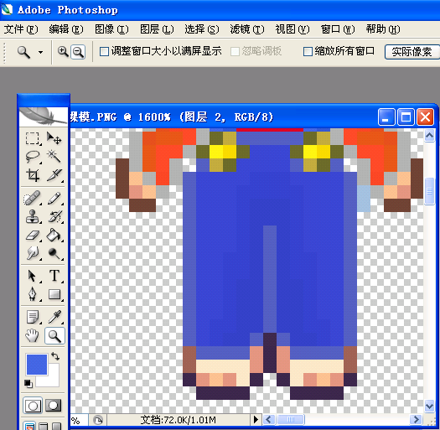Click the zoom out magnifier option
Screen dimensions: 440x430
click(x=78, y=52)
